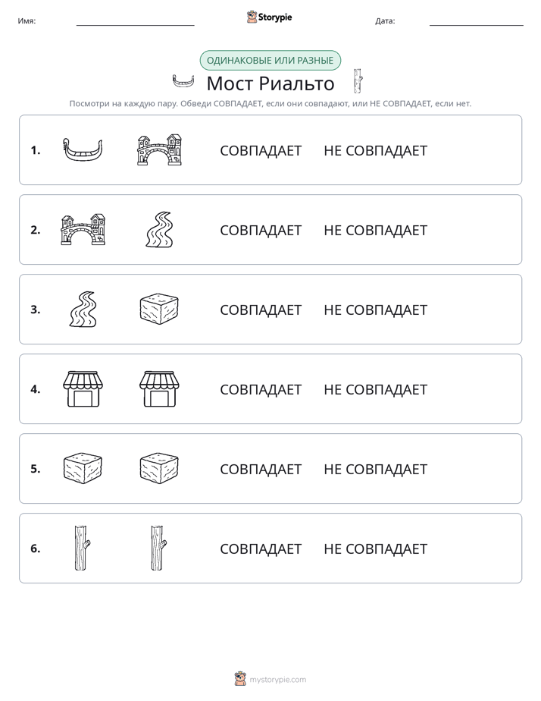Select НЕ СОВПАДАЕТ for row 2
Image resolution: width=541 pixels, height=701 pixels.
point(375,230)
